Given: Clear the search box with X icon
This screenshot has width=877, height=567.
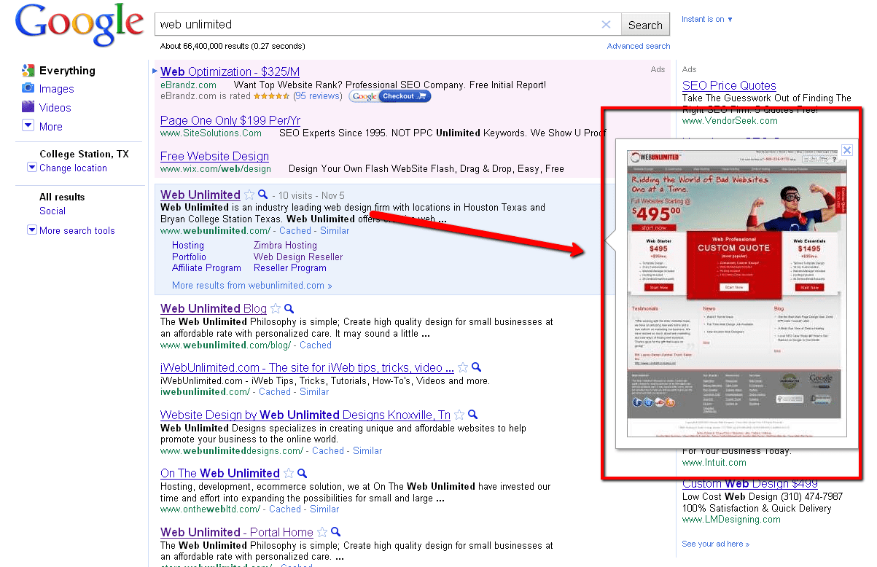Looking at the screenshot, I should point(606,25).
